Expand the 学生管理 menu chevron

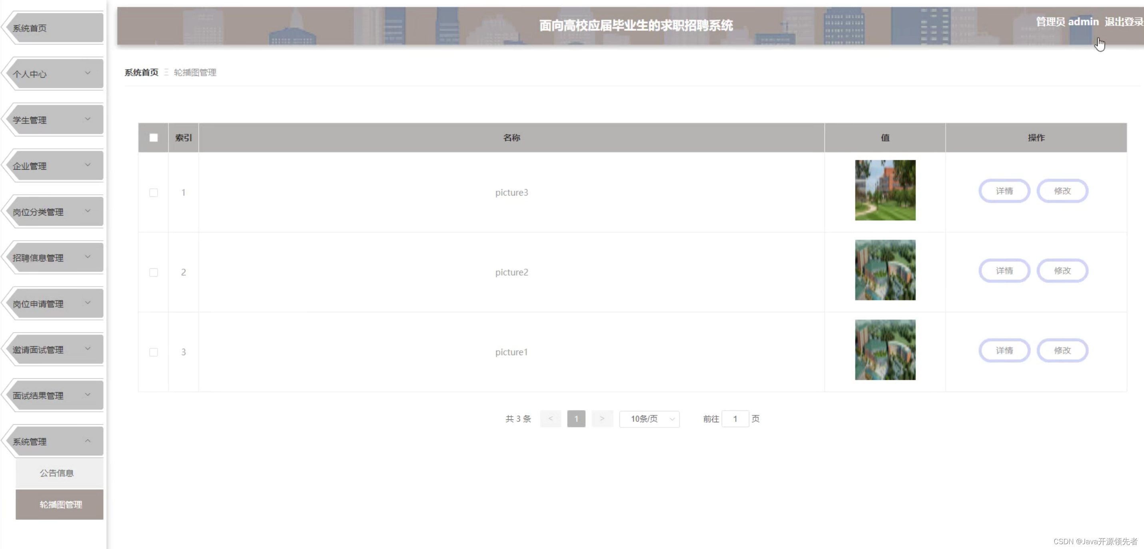[x=88, y=119]
